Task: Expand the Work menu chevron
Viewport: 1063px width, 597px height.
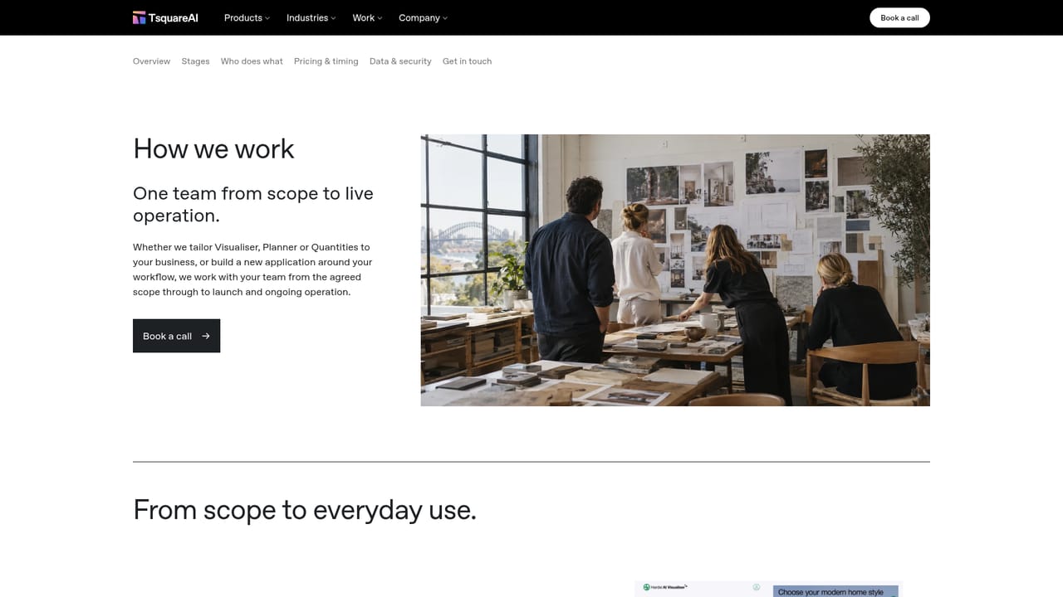Action: click(x=380, y=18)
